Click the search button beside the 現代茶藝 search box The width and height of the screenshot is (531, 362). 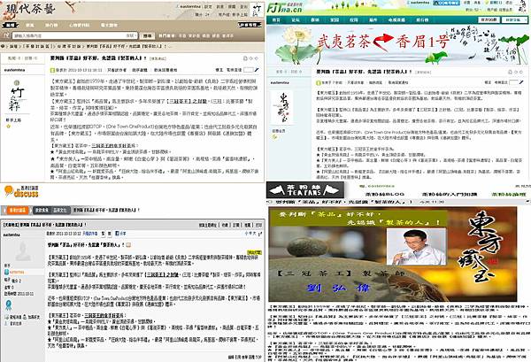coord(147,35)
